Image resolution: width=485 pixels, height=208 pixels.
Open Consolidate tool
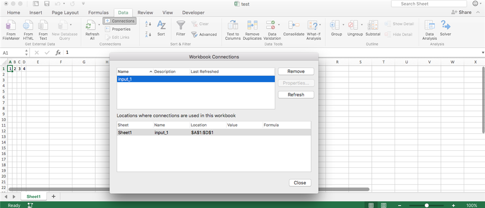[x=294, y=28]
